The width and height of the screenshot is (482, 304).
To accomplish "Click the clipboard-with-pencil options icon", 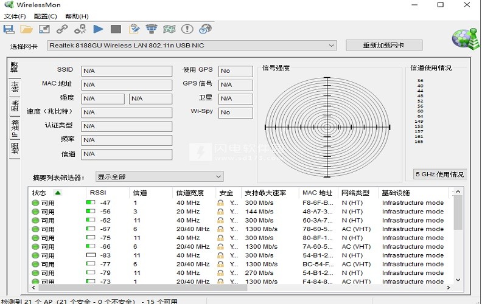I will (134, 29).
